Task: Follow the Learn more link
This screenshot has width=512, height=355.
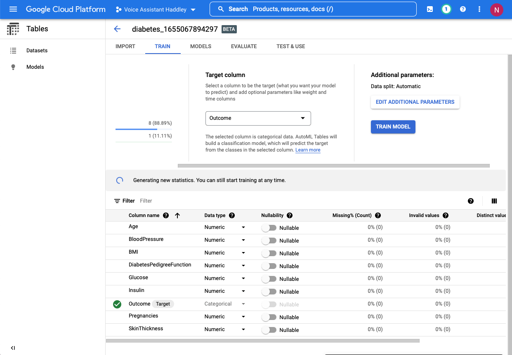Action: (x=308, y=150)
